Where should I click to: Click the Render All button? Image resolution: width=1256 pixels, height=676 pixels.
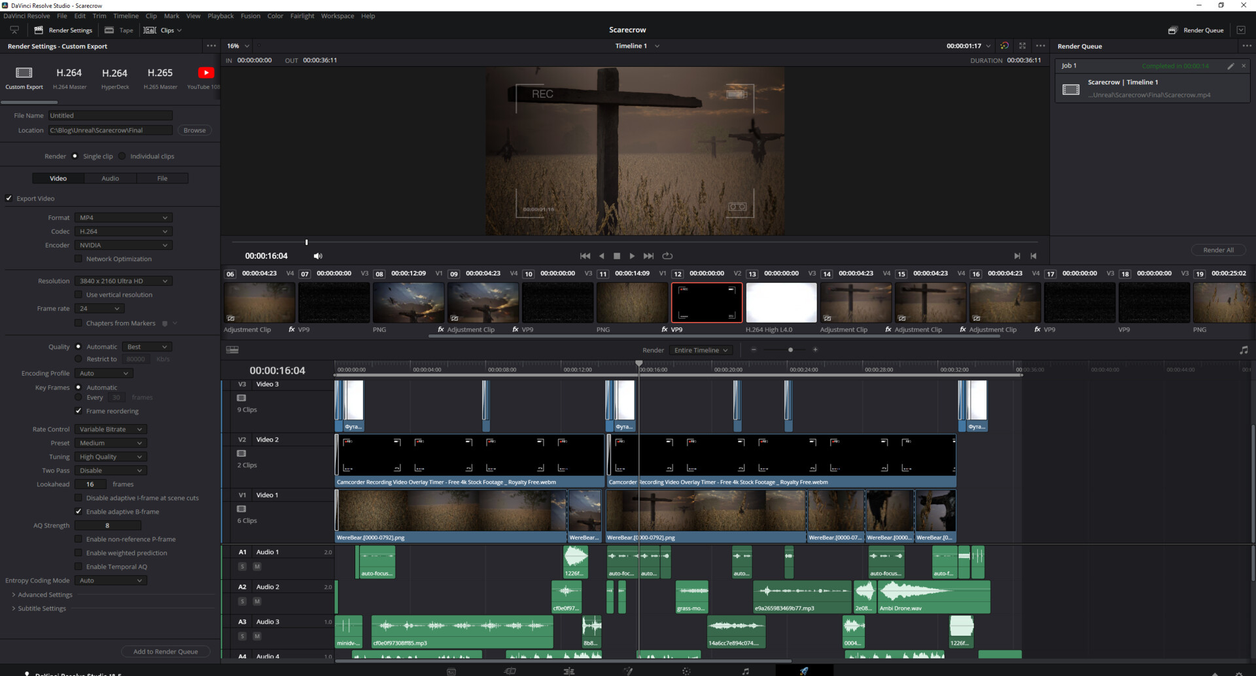[1218, 249]
